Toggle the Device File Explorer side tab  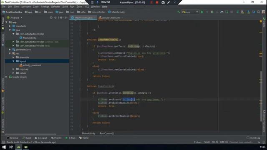click(264, 121)
